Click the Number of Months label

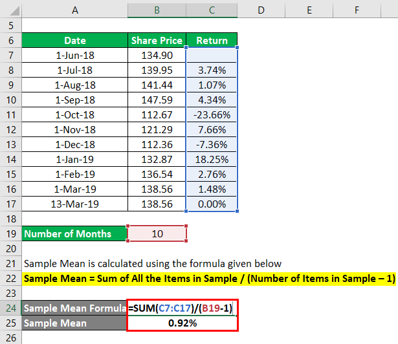[74, 233]
